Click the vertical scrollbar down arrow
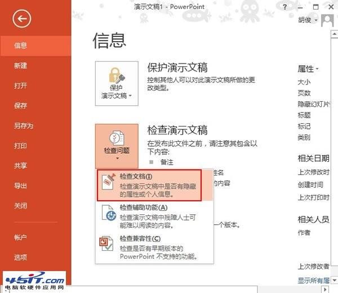338x293 pixels. tap(334, 280)
